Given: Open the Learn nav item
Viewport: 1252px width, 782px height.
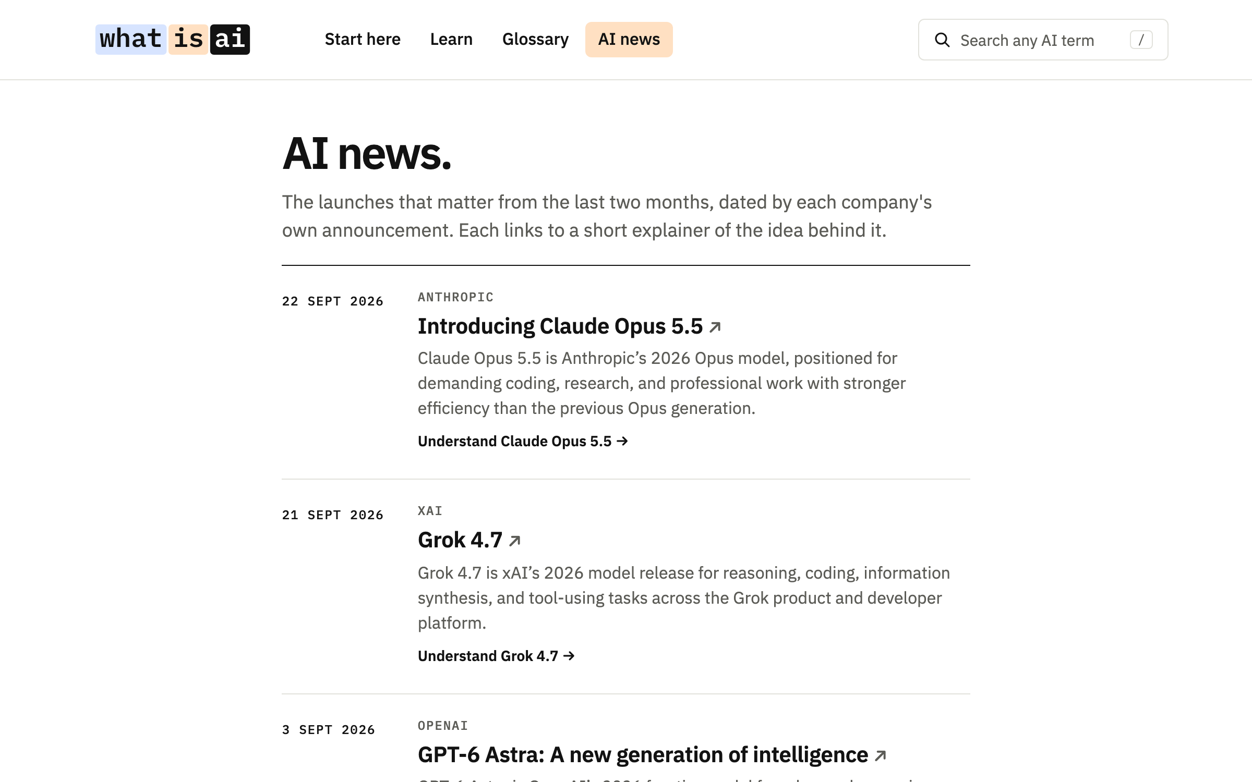Looking at the screenshot, I should (451, 40).
